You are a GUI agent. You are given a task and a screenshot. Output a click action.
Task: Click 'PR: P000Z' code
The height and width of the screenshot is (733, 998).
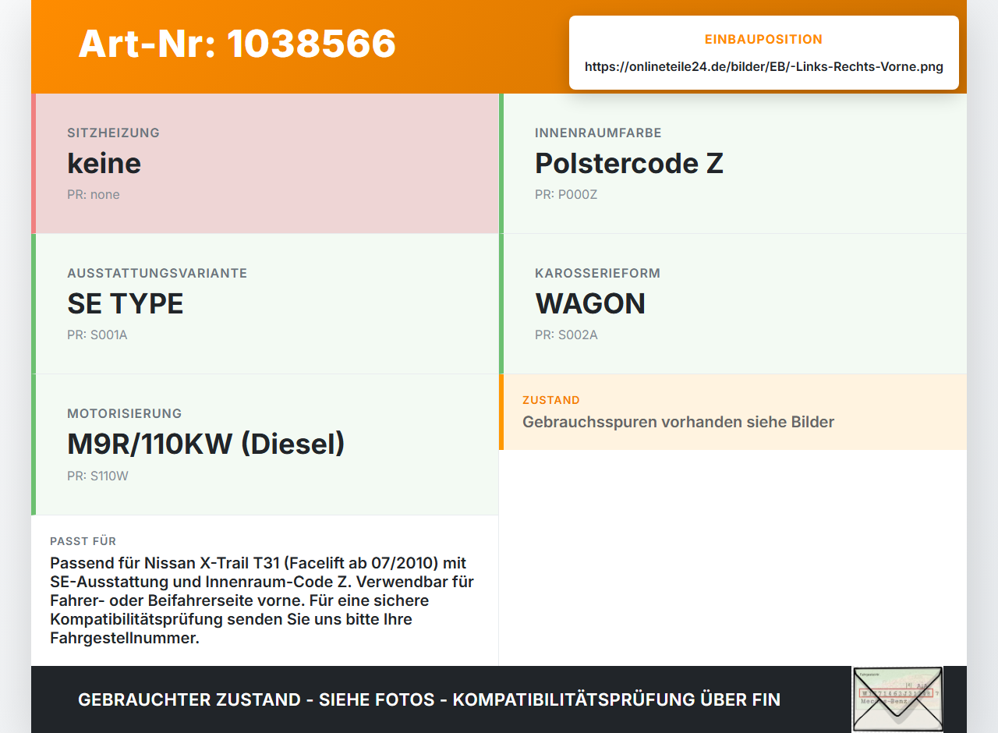pyautogui.click(x=566, y=195)
